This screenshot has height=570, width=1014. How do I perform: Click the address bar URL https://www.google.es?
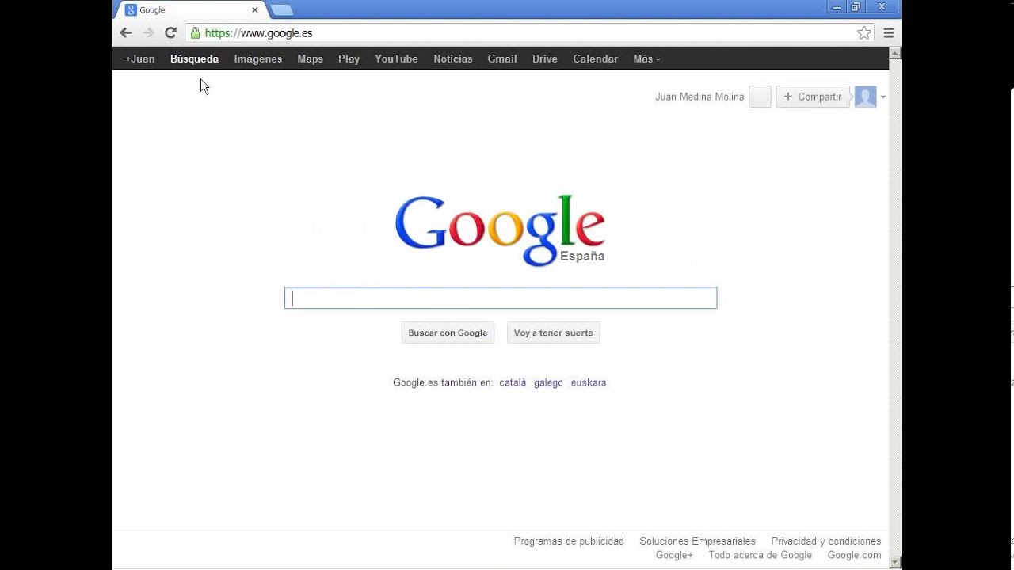click(x=258, y=33)
